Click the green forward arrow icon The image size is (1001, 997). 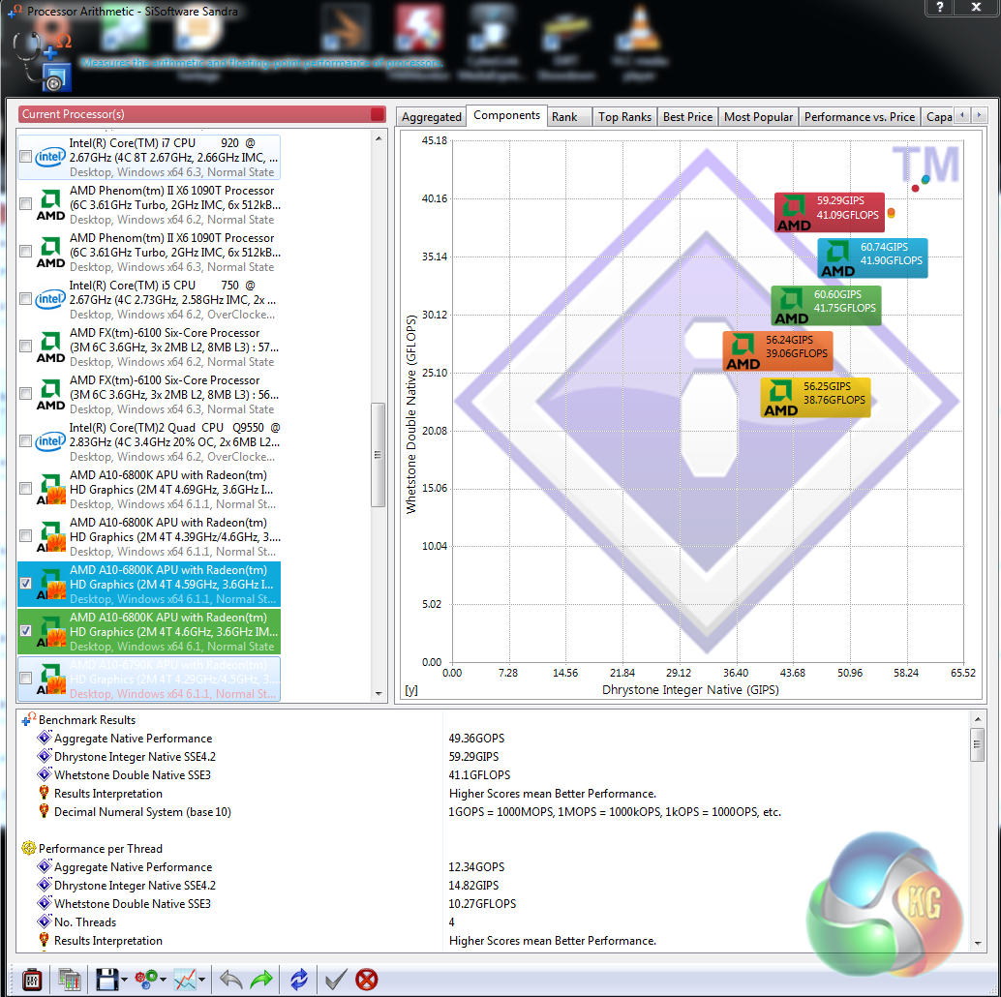(261, 980)
